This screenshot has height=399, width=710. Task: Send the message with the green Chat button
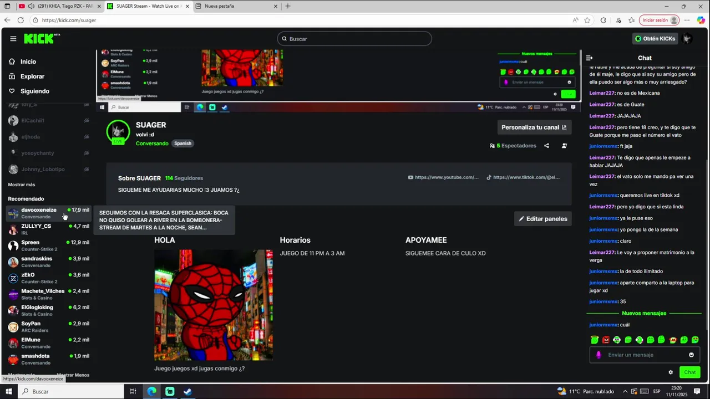click(689, 372)
